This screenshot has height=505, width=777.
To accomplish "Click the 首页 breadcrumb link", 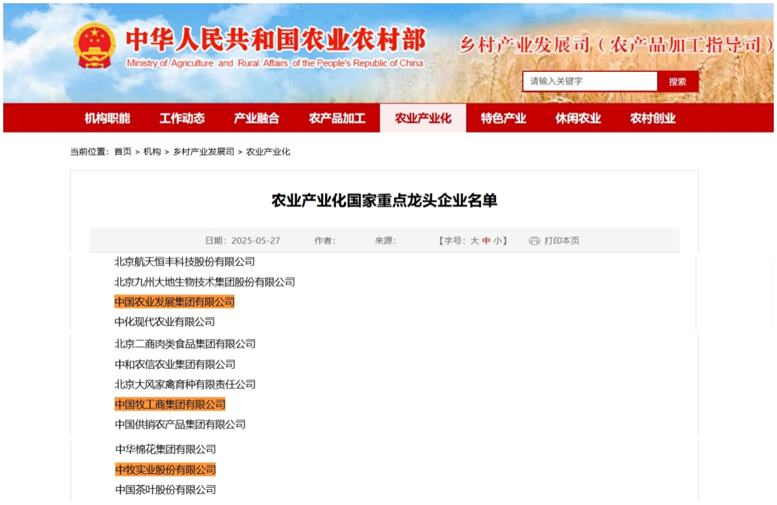I will click(x=122, y=151).
